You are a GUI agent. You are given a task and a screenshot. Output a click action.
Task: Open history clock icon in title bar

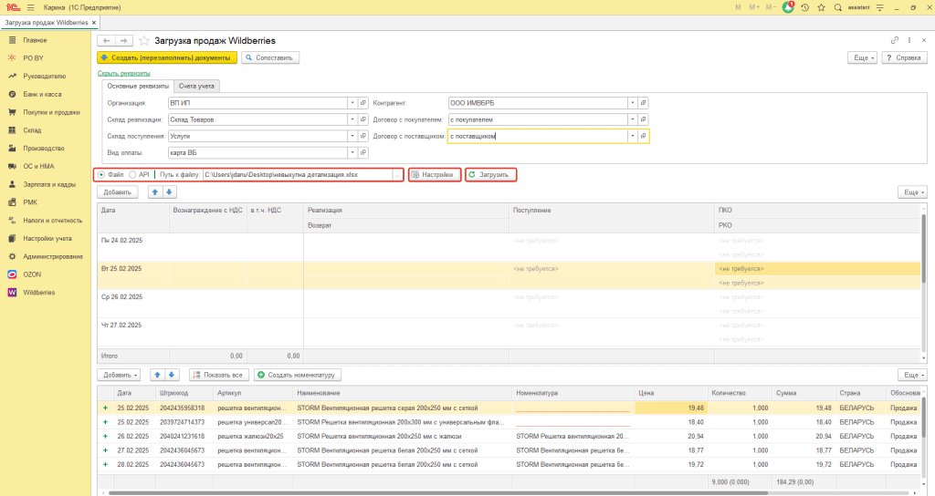click(805, 7)
